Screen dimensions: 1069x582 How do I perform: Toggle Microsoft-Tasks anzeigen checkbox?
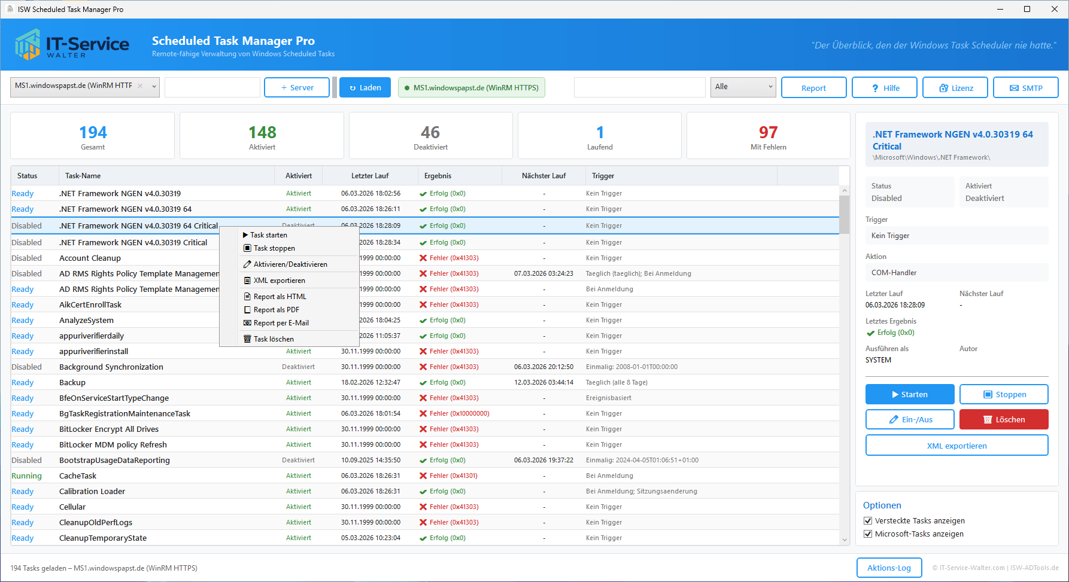click(x=868, y=534)
